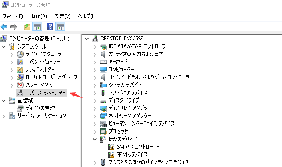Select the マウスとそのほかのポインティング デバイス label

tap(149, 162)
